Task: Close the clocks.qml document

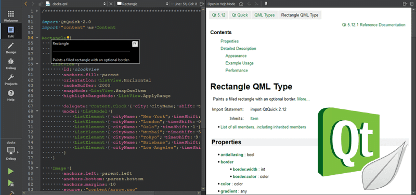Action: [111, 4]
